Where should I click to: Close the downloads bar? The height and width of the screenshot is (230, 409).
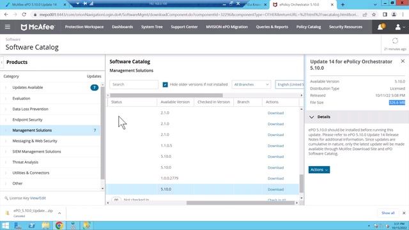point(404,213)
